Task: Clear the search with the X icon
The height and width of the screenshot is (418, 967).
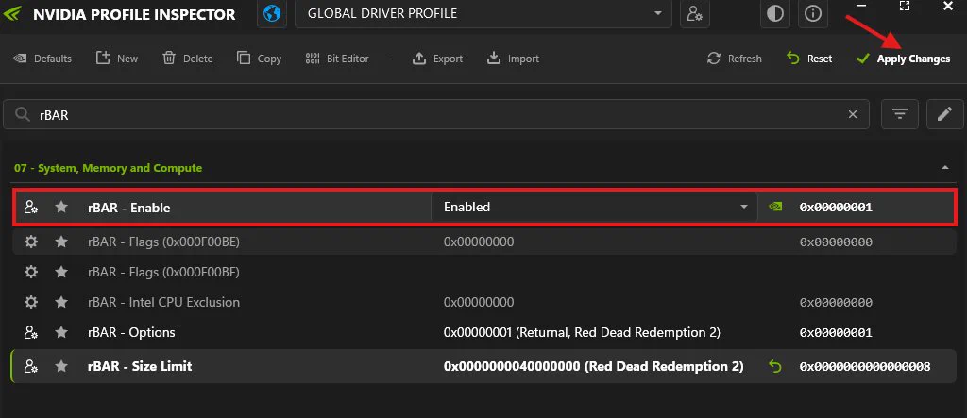Action: 853,115
